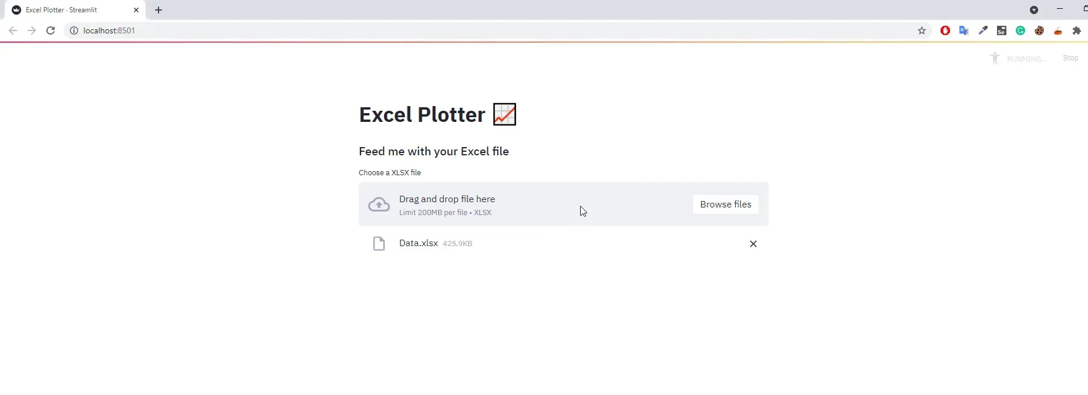Screen dimensions: 1088x395
Task: Open the Extensions puzzle menu
Action: (x=1077, y=30)
